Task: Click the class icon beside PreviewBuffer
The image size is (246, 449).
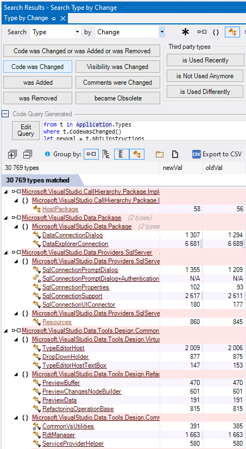Action: (37, 383)
